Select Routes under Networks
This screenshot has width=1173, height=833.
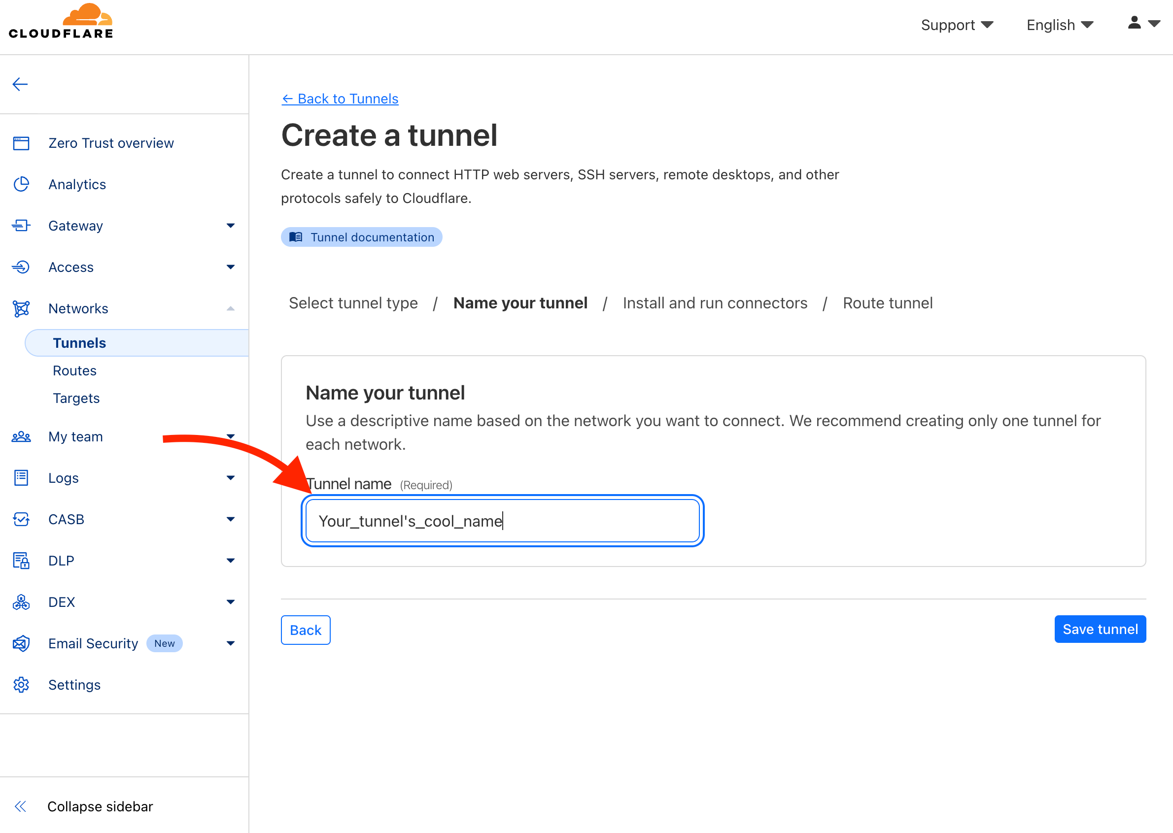[74, 371]
